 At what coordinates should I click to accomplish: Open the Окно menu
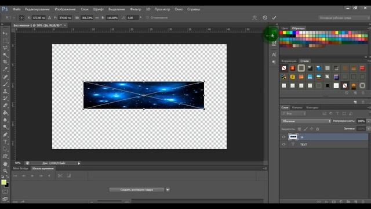pyautogui.click(x=179, y=9)
